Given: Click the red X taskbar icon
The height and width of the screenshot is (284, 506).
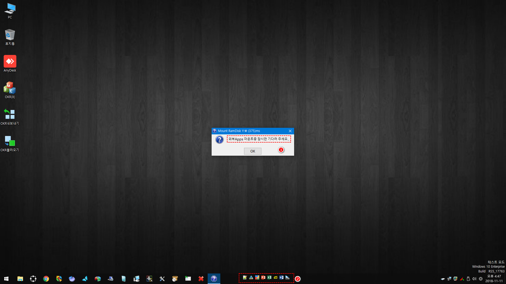Looking at the screenshot, I should [x=201, y=279].
